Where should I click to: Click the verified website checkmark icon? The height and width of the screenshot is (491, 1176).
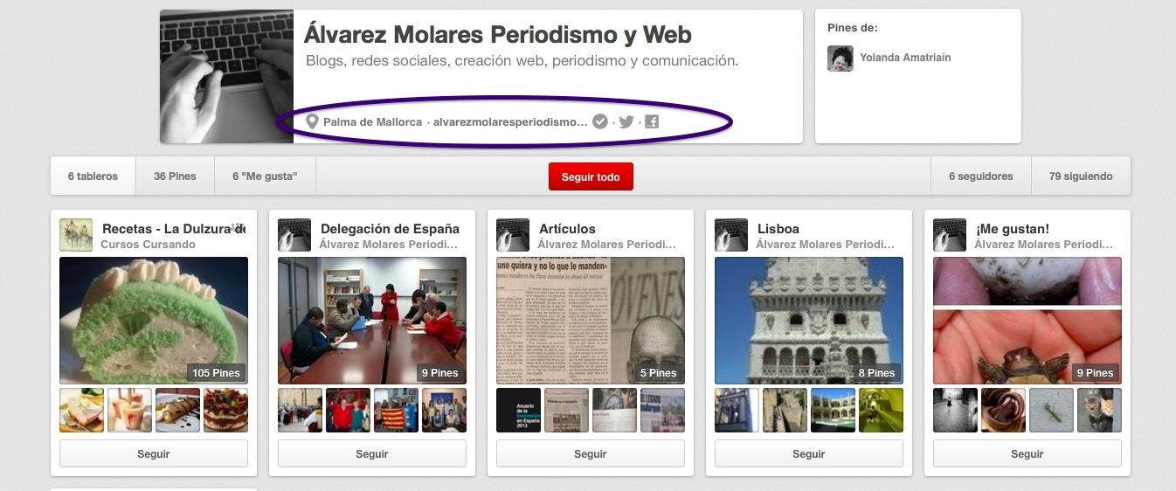[x=599, y=121]
